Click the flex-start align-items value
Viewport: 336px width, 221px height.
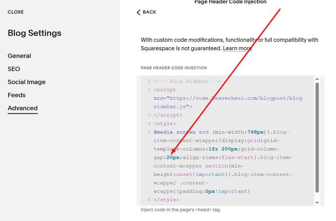click(x=238, y=157)
